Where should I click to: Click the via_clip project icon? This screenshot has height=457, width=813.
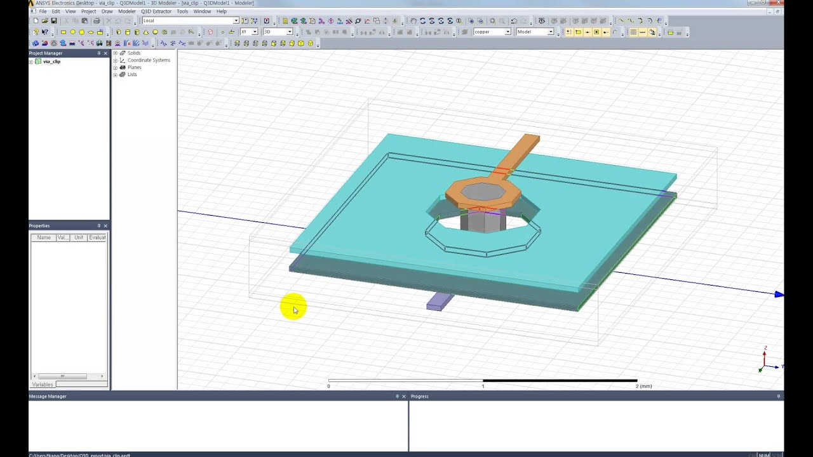click(x=38, y=62)
